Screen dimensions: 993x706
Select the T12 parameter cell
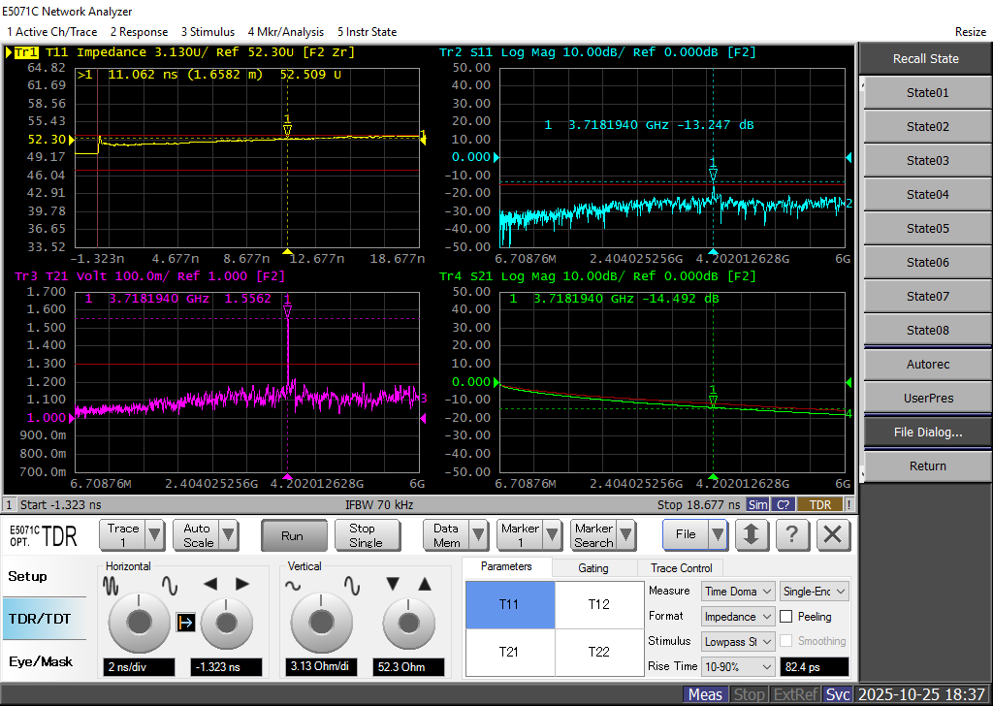point(599,605)
